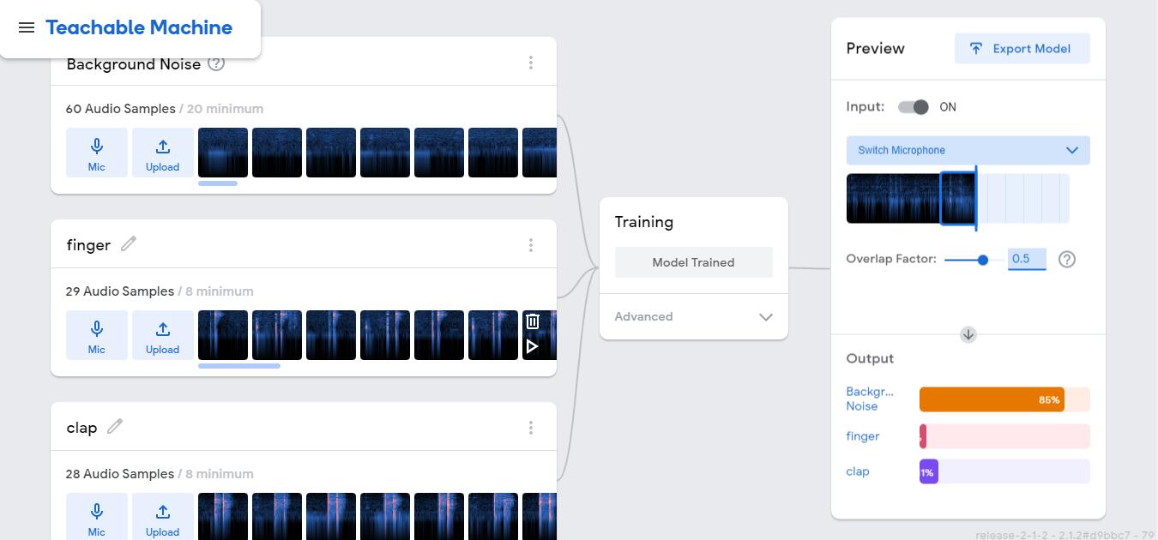Record finger samples with Mic
The height and width of the screenshot is (540, 1158).
[97, 335]
